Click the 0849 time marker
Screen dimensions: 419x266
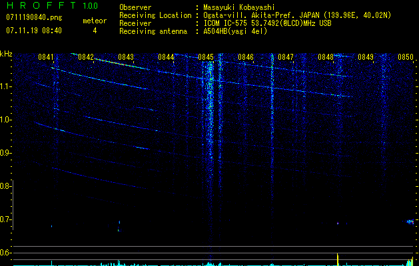tap(366, 57)
